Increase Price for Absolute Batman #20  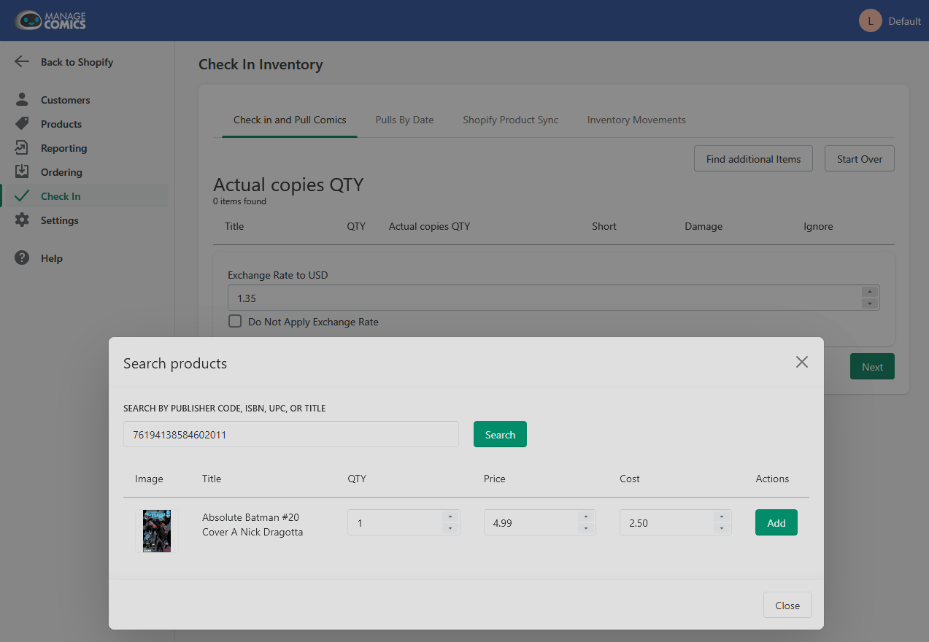[586, 517]
